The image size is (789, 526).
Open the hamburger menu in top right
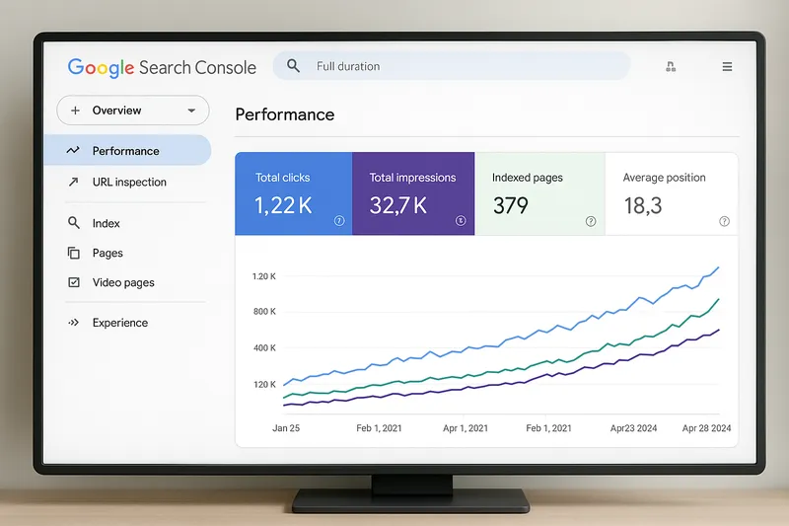click(727, 66)
